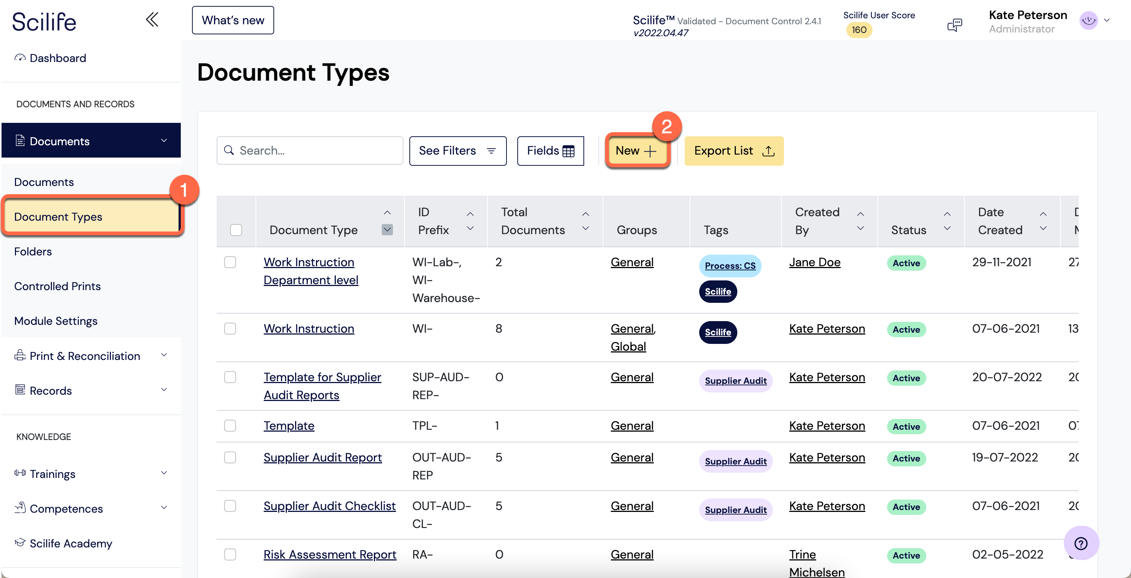This screenshot has width=1131, height=578.
Task: Tick the select-all header checkbox
Action: [236, 230]
